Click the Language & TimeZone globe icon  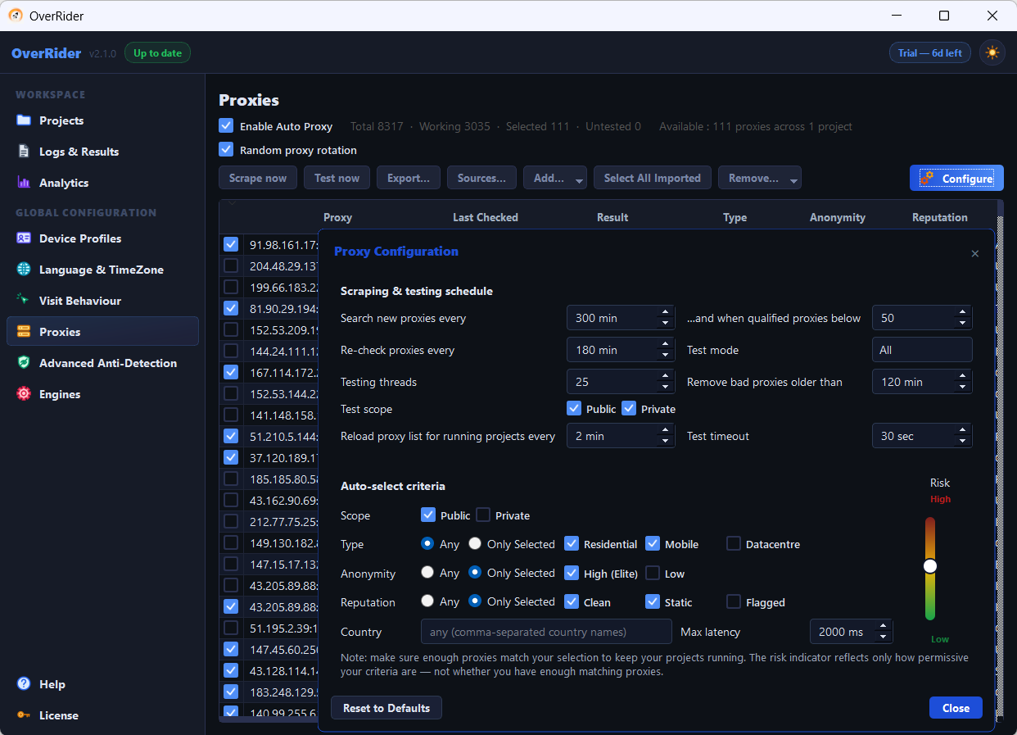coord(24,270)
